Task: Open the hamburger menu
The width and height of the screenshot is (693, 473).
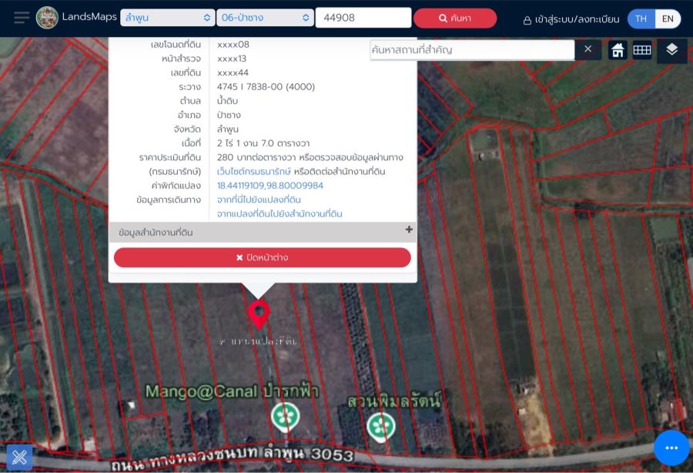Action: (x=22, y=18)
